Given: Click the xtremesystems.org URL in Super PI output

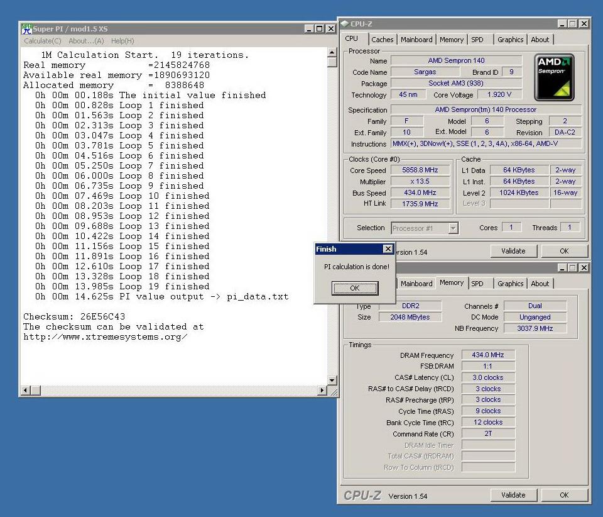Looking at the screenshot, I should pyautogui.click(x=106, y=337).
